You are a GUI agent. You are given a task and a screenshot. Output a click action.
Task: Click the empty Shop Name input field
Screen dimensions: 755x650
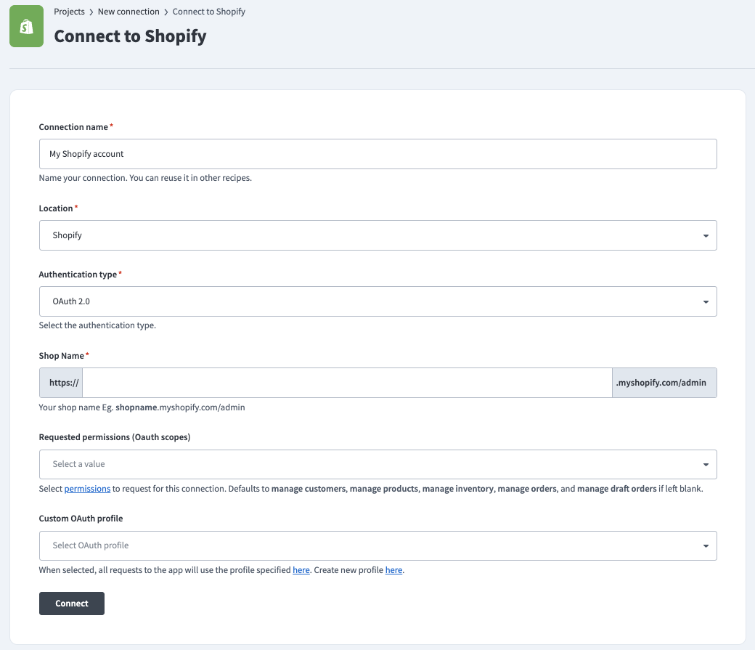point(348,383)
